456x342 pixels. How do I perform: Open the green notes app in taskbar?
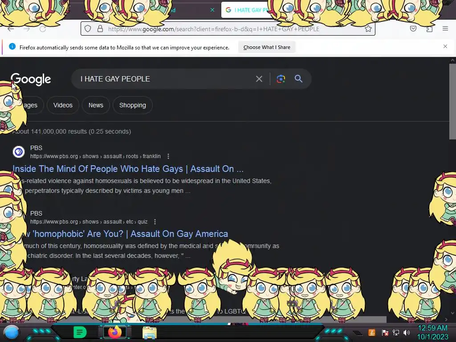pyautogui.click(x=80, y=332)
